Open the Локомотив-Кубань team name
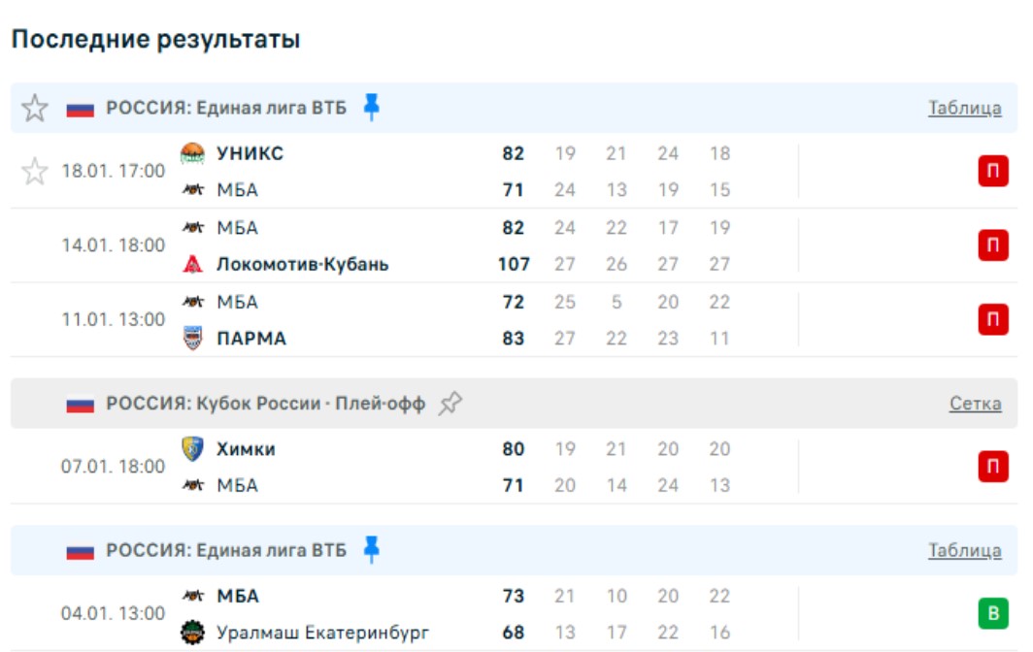1033x652 pixels. 302,264
